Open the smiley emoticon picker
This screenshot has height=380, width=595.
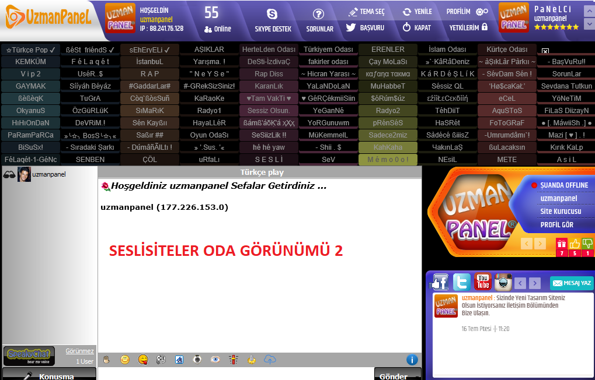click(x=125, y=360)
